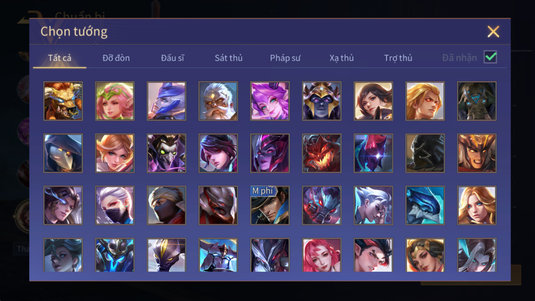Open the 'Đấu sĩ' tab
This screenshot has height=301, width=535.
172,58
